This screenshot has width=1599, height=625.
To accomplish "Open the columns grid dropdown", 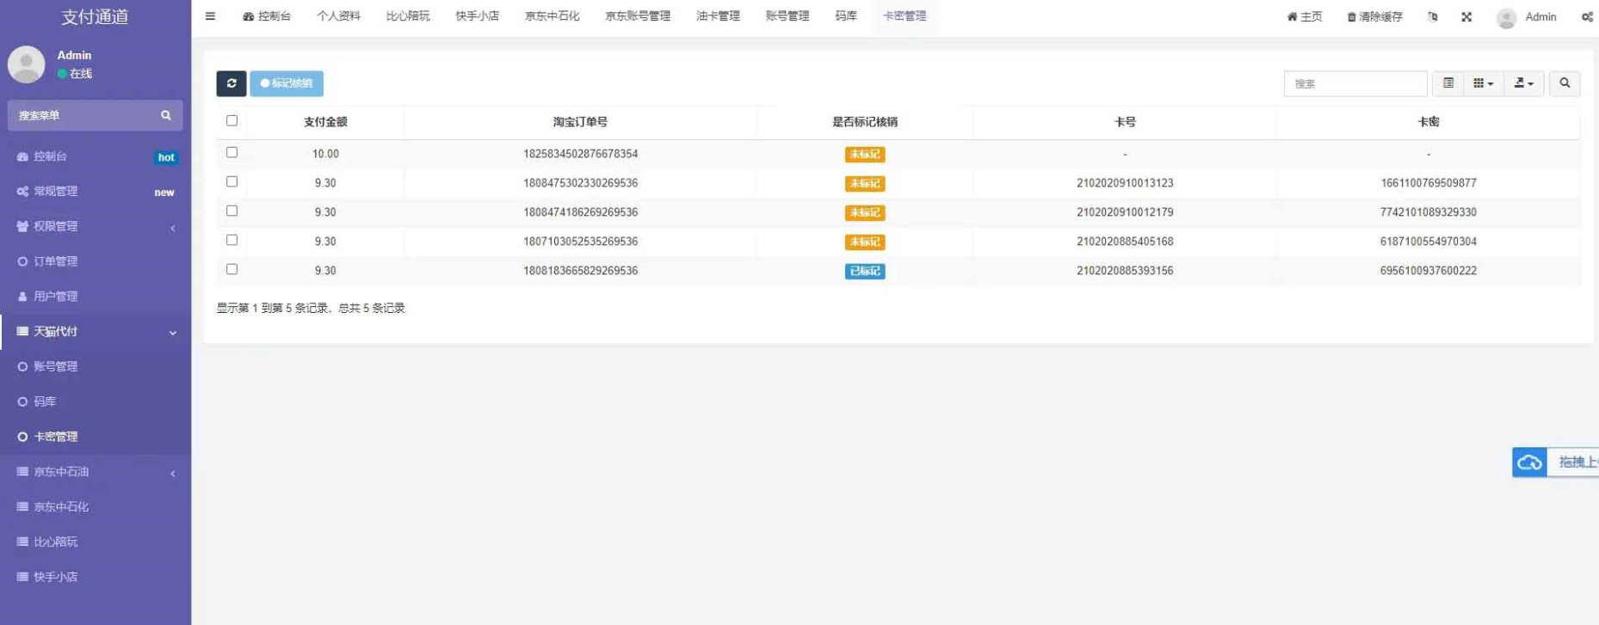I will 1482,83.
